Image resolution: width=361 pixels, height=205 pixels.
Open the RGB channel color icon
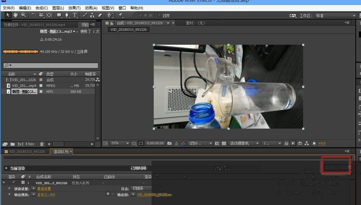(x=183, y=143)
